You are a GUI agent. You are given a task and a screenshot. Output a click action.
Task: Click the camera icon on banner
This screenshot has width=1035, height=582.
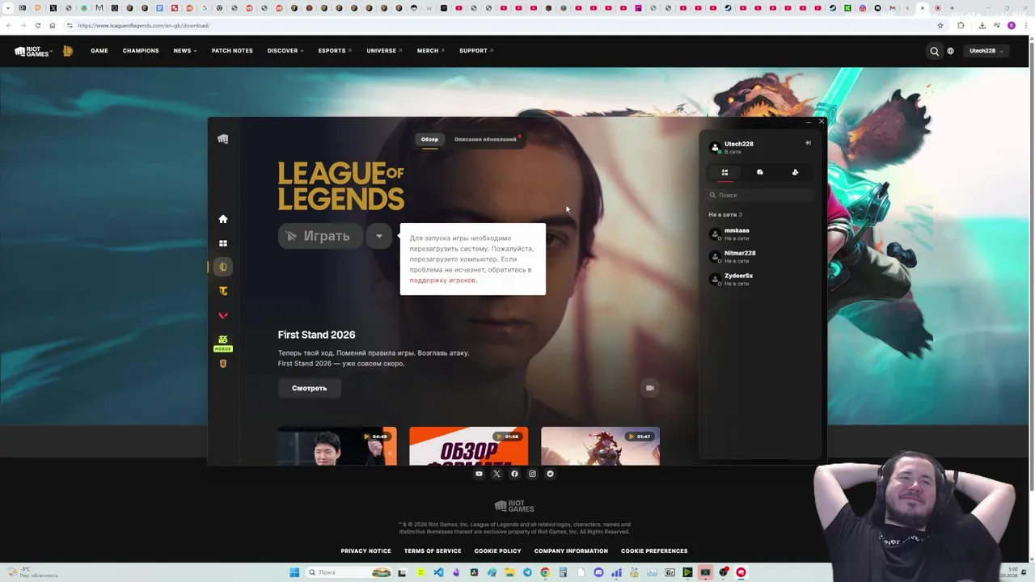[649, 388]
